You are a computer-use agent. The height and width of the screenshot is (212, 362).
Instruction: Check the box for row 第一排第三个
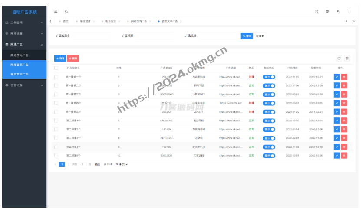(x=56, y=95)
